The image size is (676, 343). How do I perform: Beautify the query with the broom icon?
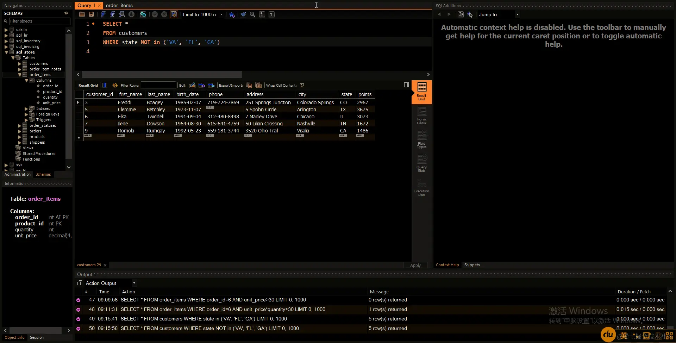243,14
